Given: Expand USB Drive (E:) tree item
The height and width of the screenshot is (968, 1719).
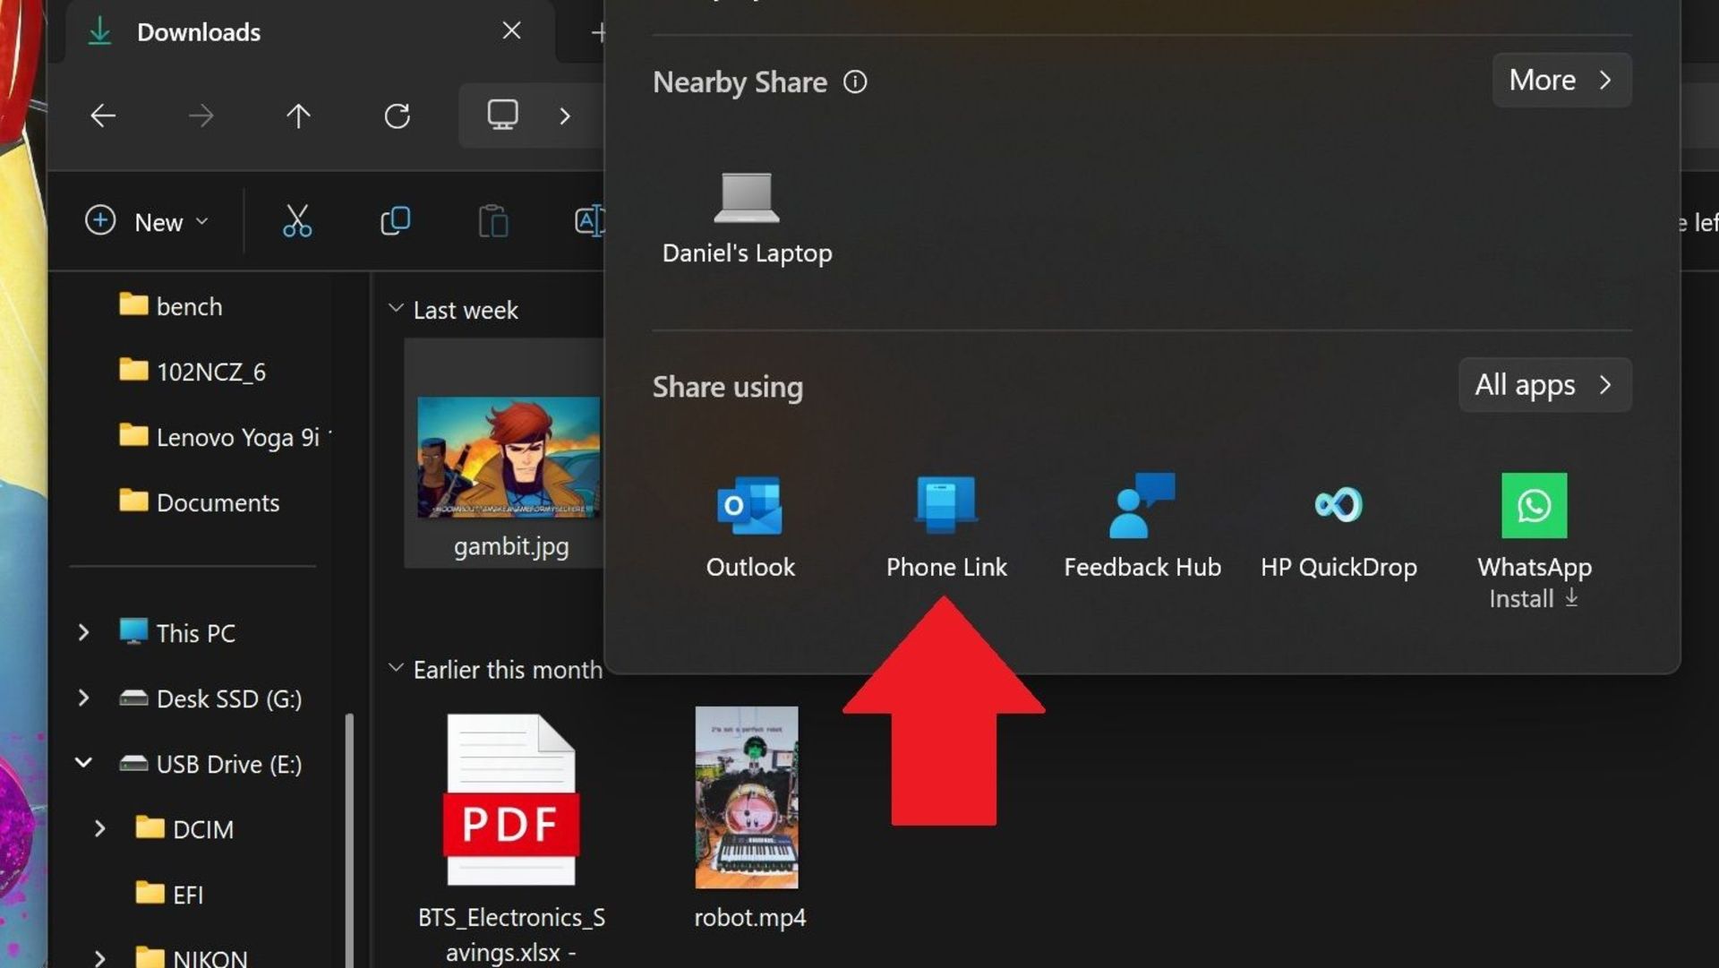Looking at the screenshot, I should pyautogui.click(x=81, y=764).
